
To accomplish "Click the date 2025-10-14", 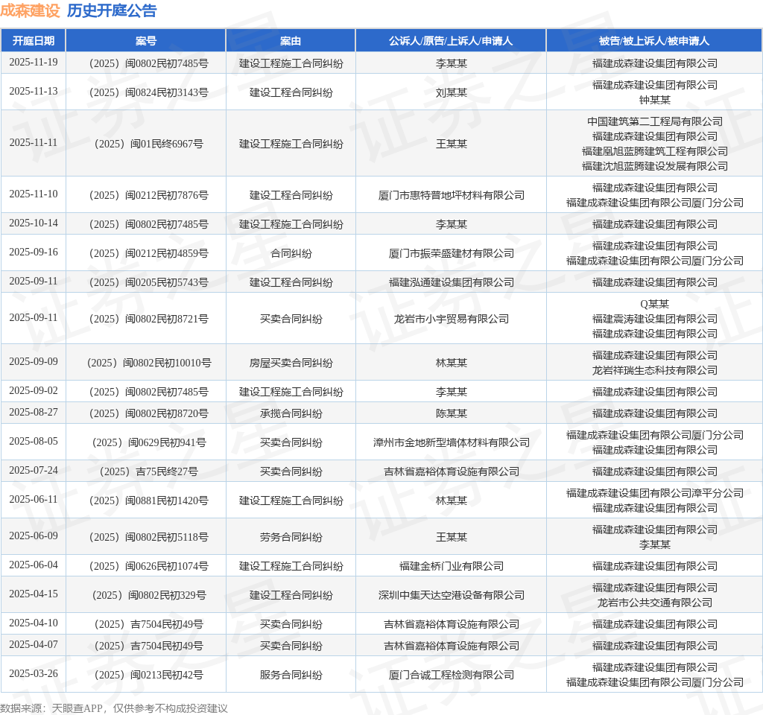I will point(33,223).
